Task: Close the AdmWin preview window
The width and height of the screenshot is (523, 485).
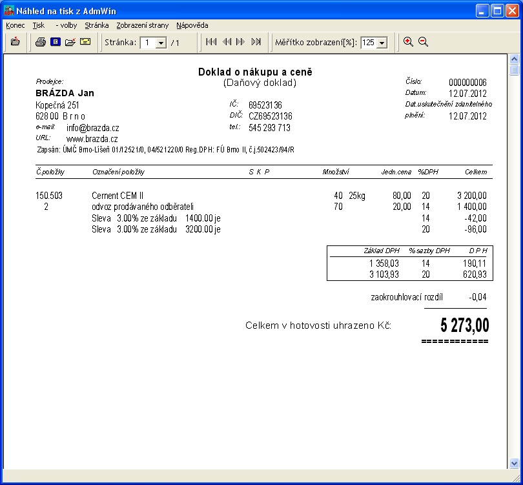Action: tap(512, 11)
